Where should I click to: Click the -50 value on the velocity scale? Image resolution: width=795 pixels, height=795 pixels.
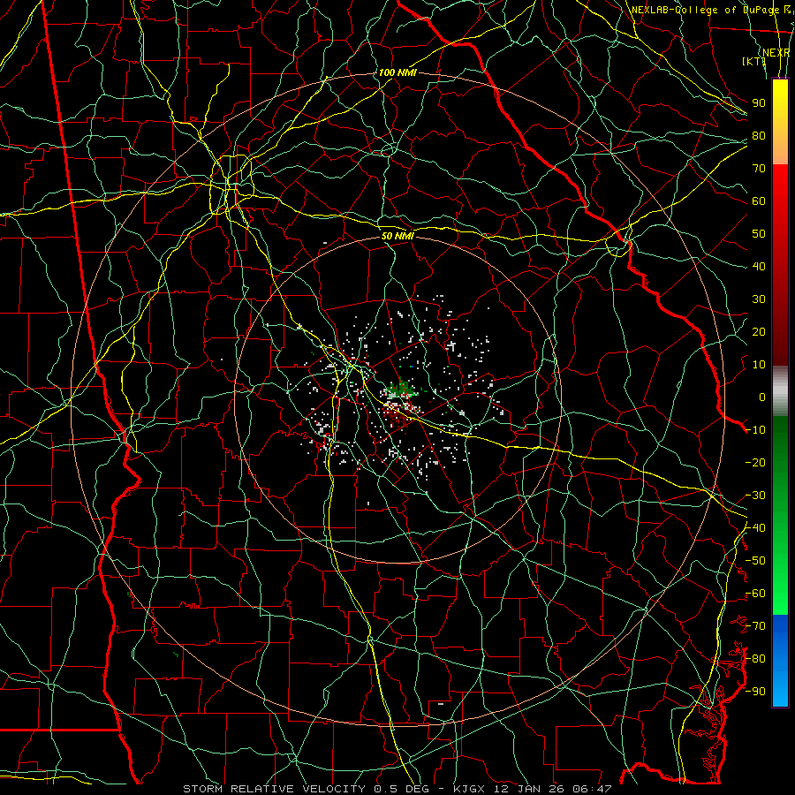click(x=755, y=561)
